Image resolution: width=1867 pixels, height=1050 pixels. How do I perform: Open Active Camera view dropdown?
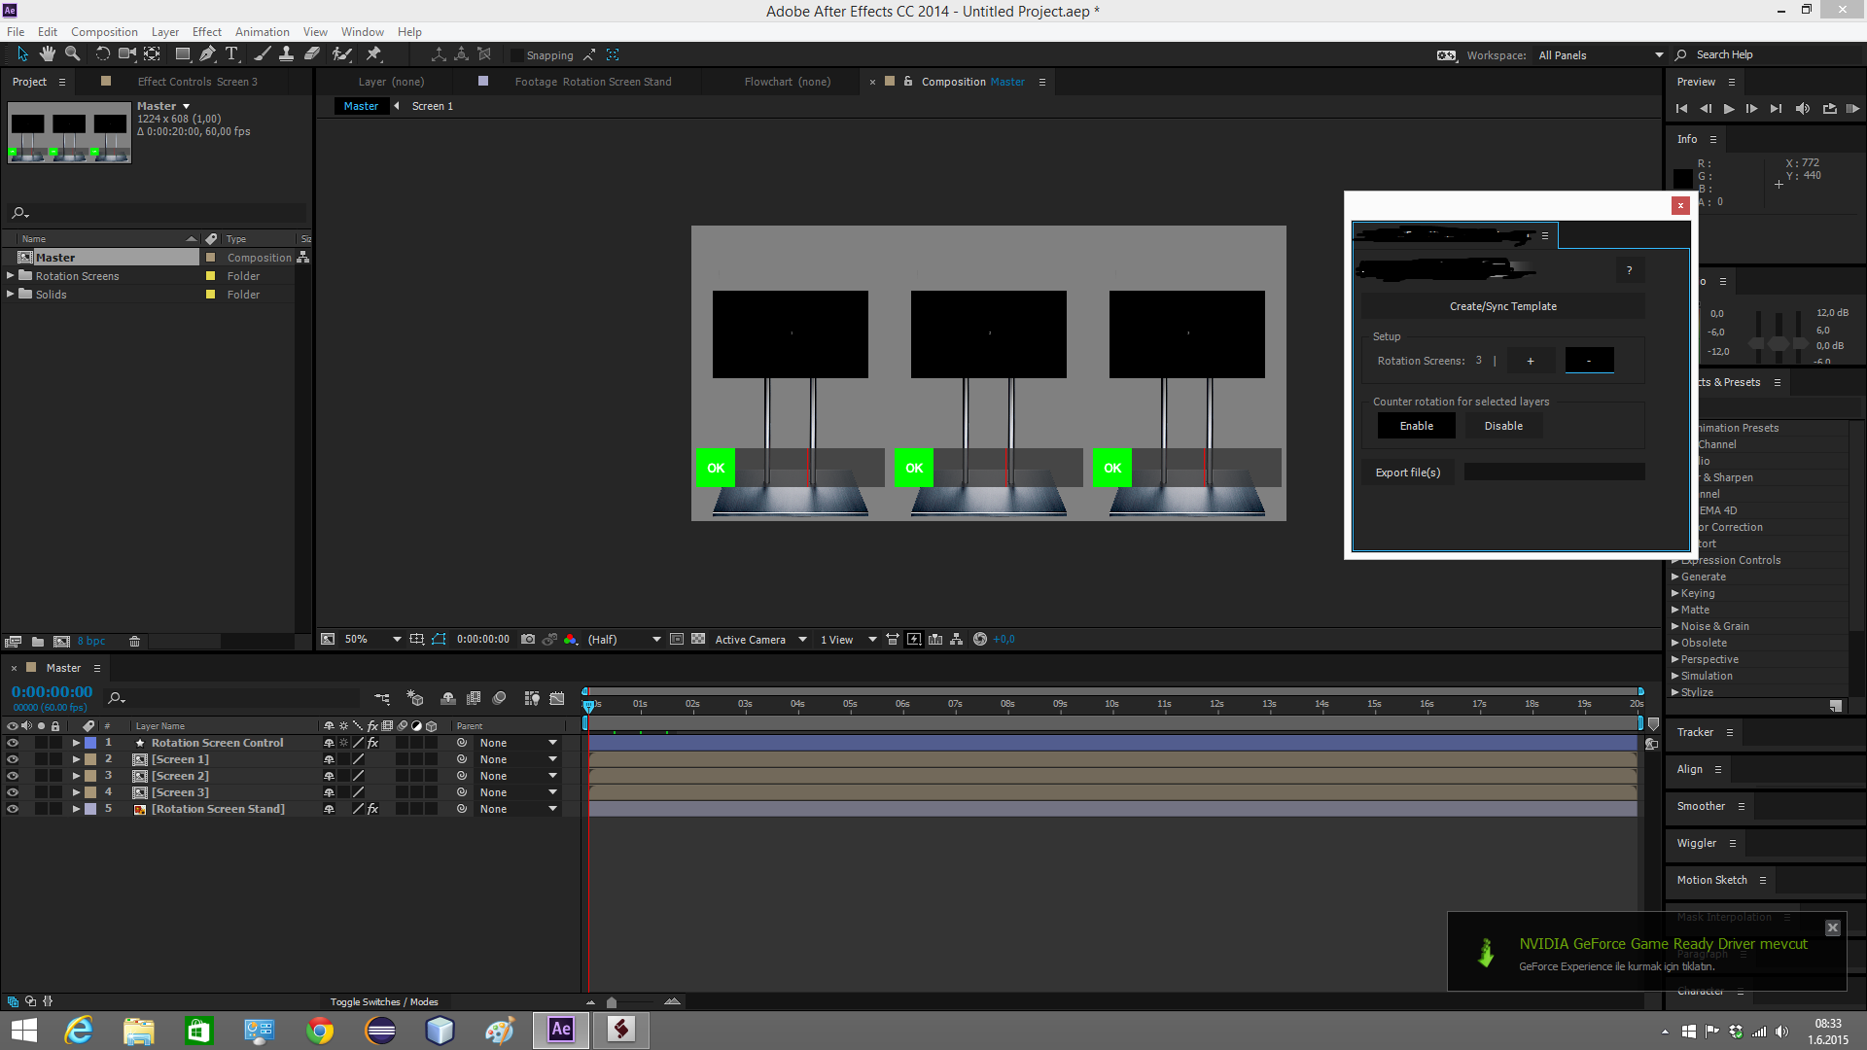point(760,640)
